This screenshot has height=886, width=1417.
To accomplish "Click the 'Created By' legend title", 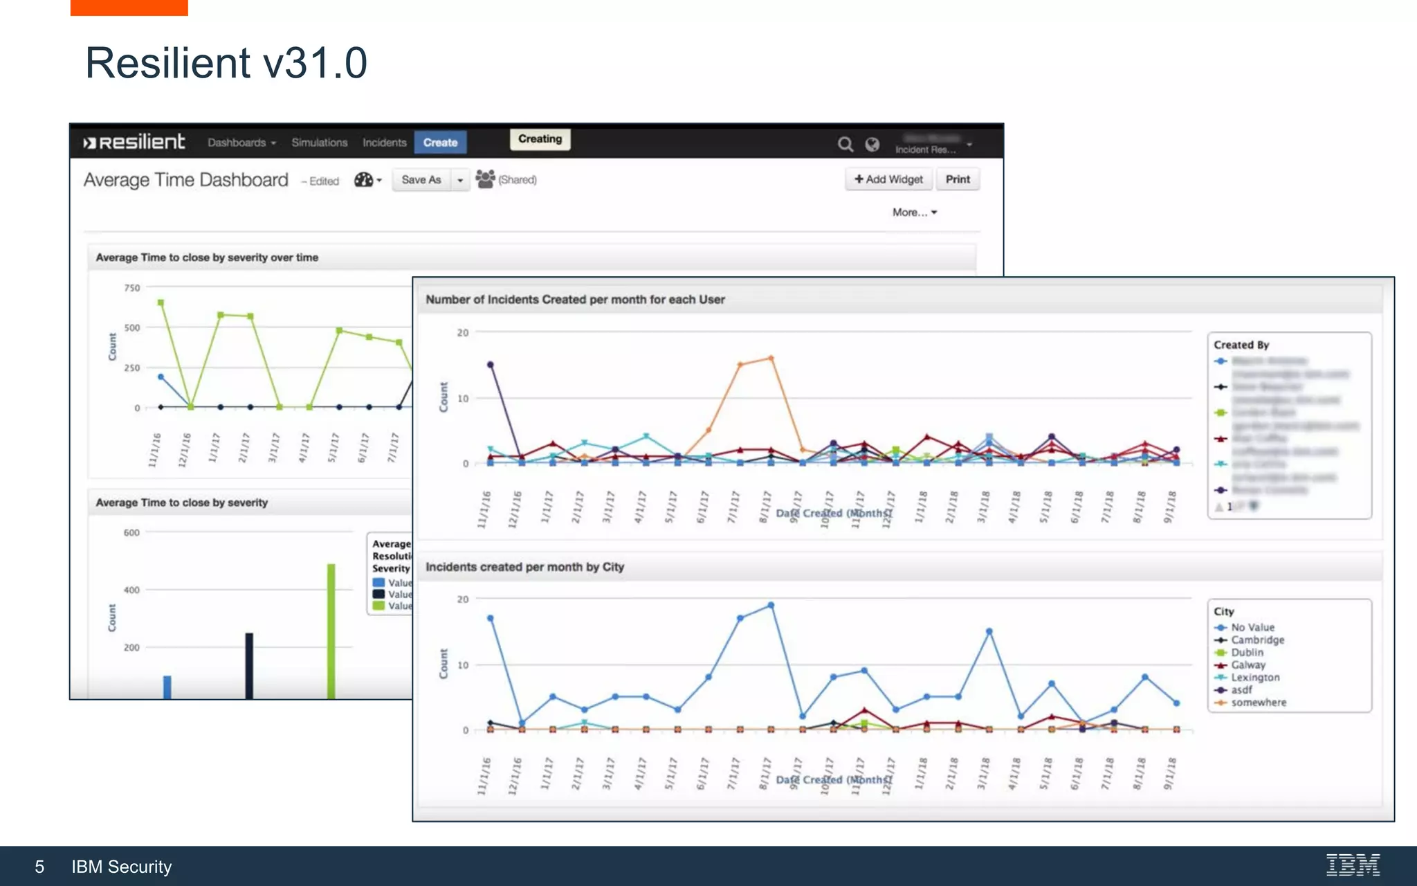I will coord(1241,345).
